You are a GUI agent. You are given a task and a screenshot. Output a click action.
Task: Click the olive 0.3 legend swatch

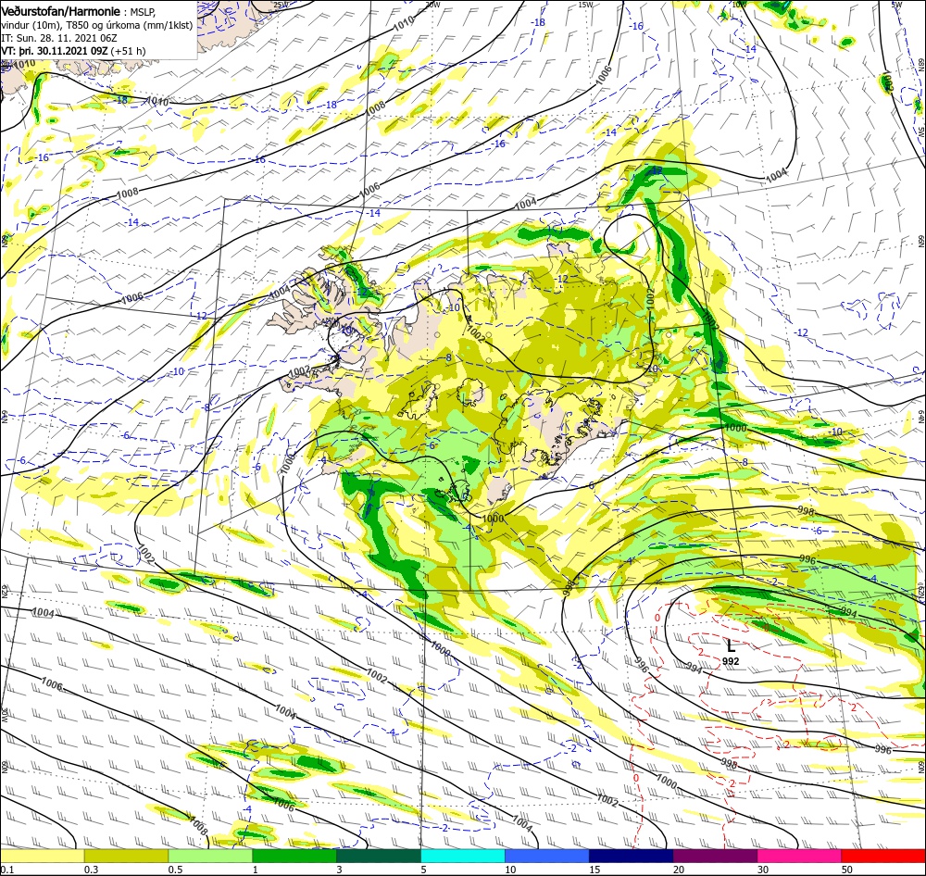point(126,856)
